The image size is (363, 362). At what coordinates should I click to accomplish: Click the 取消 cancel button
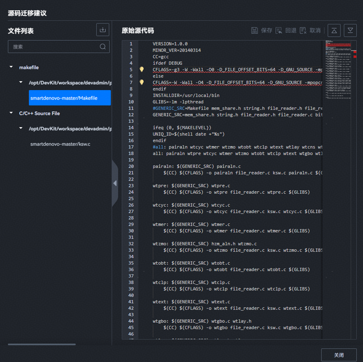pos(310,30)
